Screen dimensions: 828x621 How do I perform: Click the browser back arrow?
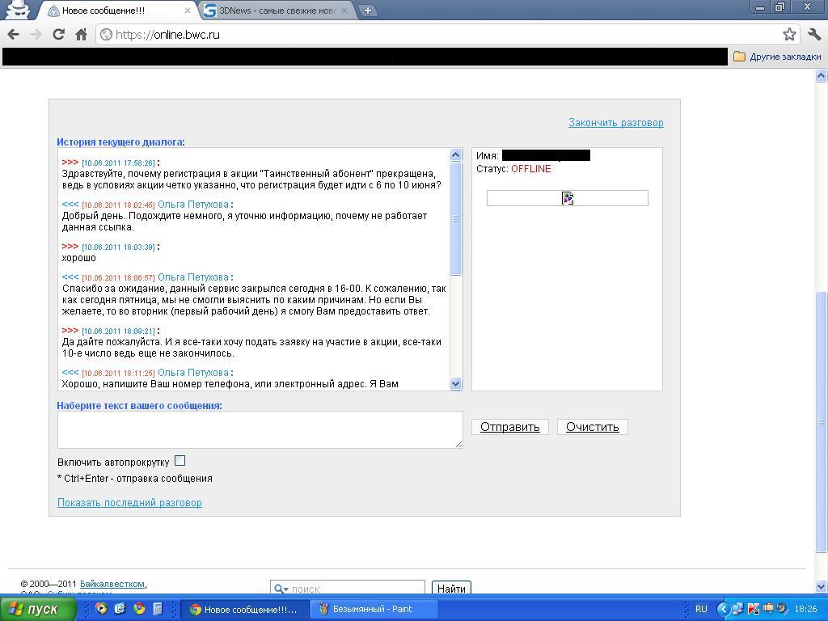(x=13, y=34)
